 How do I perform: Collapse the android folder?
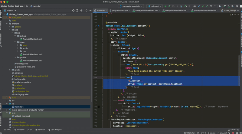click(x=7, y=24)
